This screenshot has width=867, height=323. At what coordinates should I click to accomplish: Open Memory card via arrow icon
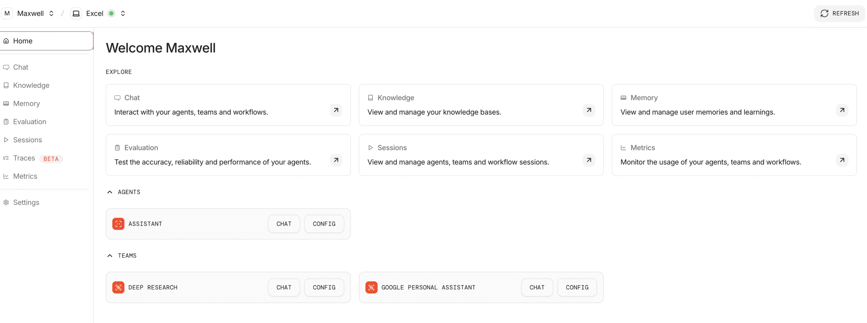(x=842, y=110)
